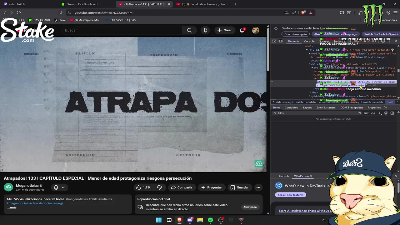The image size is (400, 225).
Task: Open Windows Start menu
Action: [x=159, y=220]
